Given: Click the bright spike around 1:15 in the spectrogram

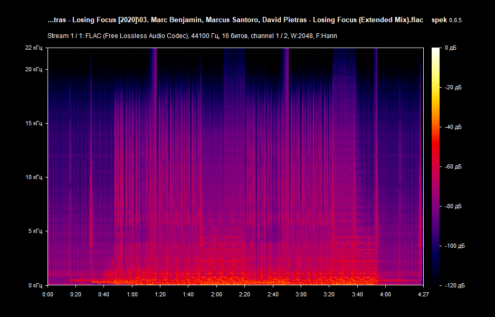Looking at the screenshot, I should 156,106.
